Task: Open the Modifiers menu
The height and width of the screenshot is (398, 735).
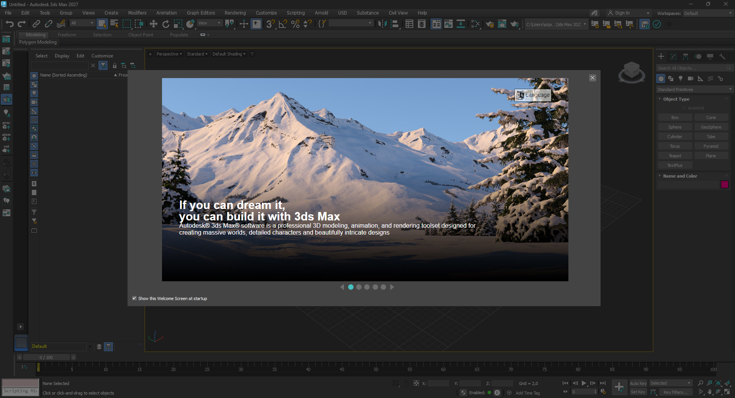Action: pyautogui.click(x=137, y=13)
